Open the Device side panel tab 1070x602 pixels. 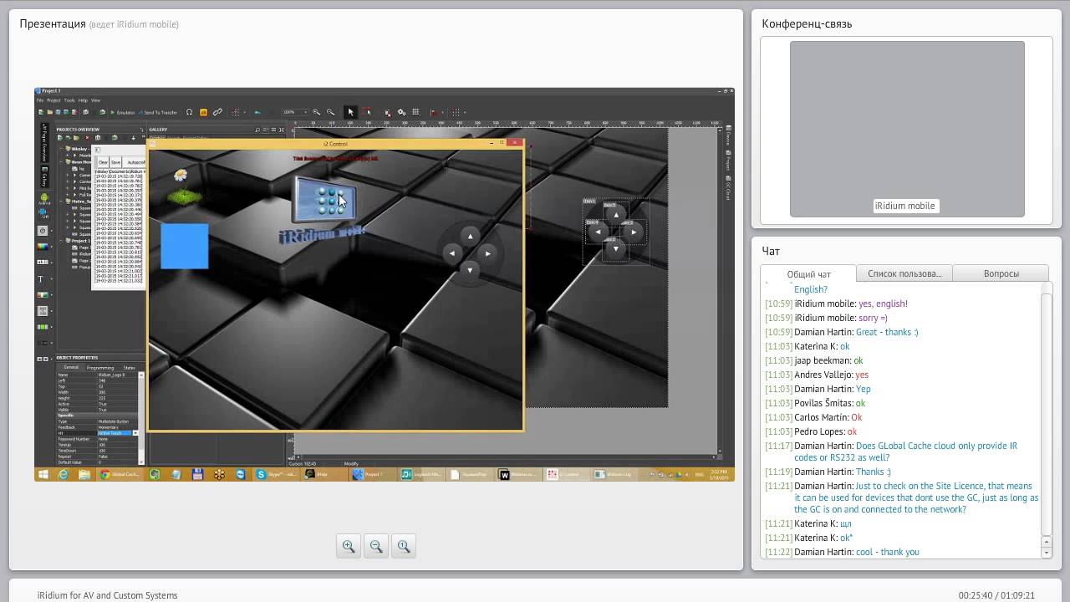pos(728,137)
